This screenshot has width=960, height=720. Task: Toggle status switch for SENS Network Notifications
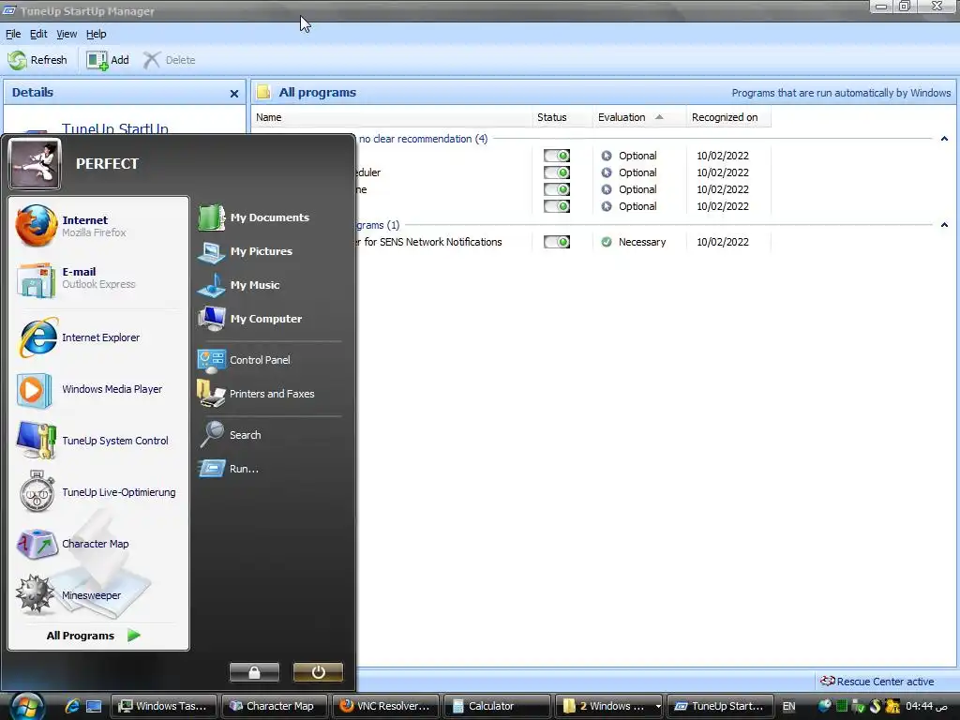pyautogui.click(x=557, y=242)
